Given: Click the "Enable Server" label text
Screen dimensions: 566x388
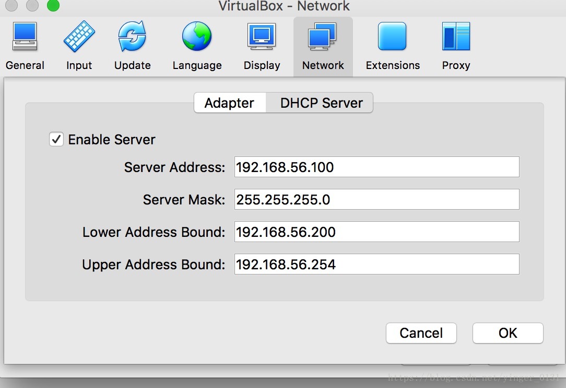Looking at the screenshot, I should click(112, 140).
